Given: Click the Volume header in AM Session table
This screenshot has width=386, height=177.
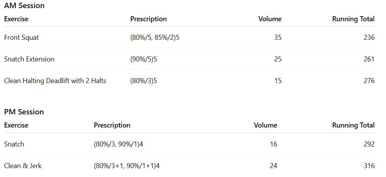Looking at the screenshot, I should (x=270, y=19).
